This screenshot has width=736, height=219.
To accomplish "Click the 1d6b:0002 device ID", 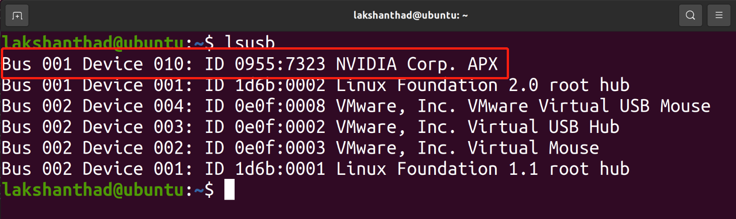I will [280, 85].
